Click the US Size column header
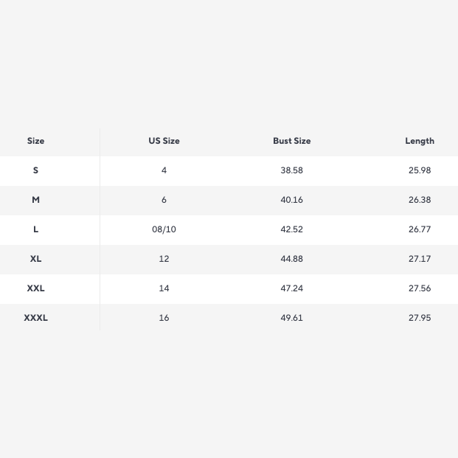This screenshot has height=458, width=458. click(164, 141)
